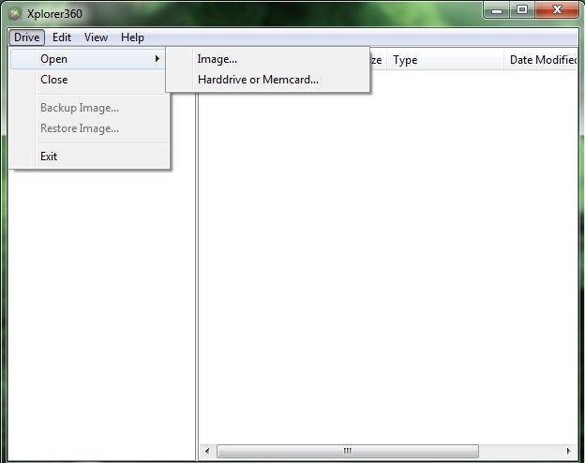Viewport: 585px width, 463px height.
Task: Close the Xplorer360 window
Action: [557, 9]
